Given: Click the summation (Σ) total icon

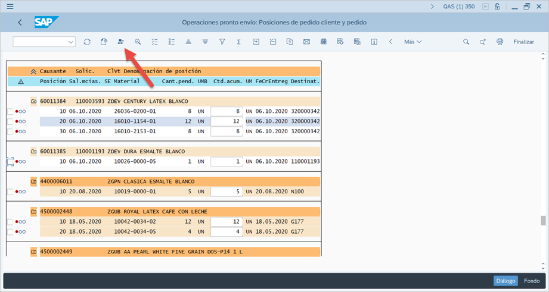Looking at the screenshot, I should tap(238, 42).
